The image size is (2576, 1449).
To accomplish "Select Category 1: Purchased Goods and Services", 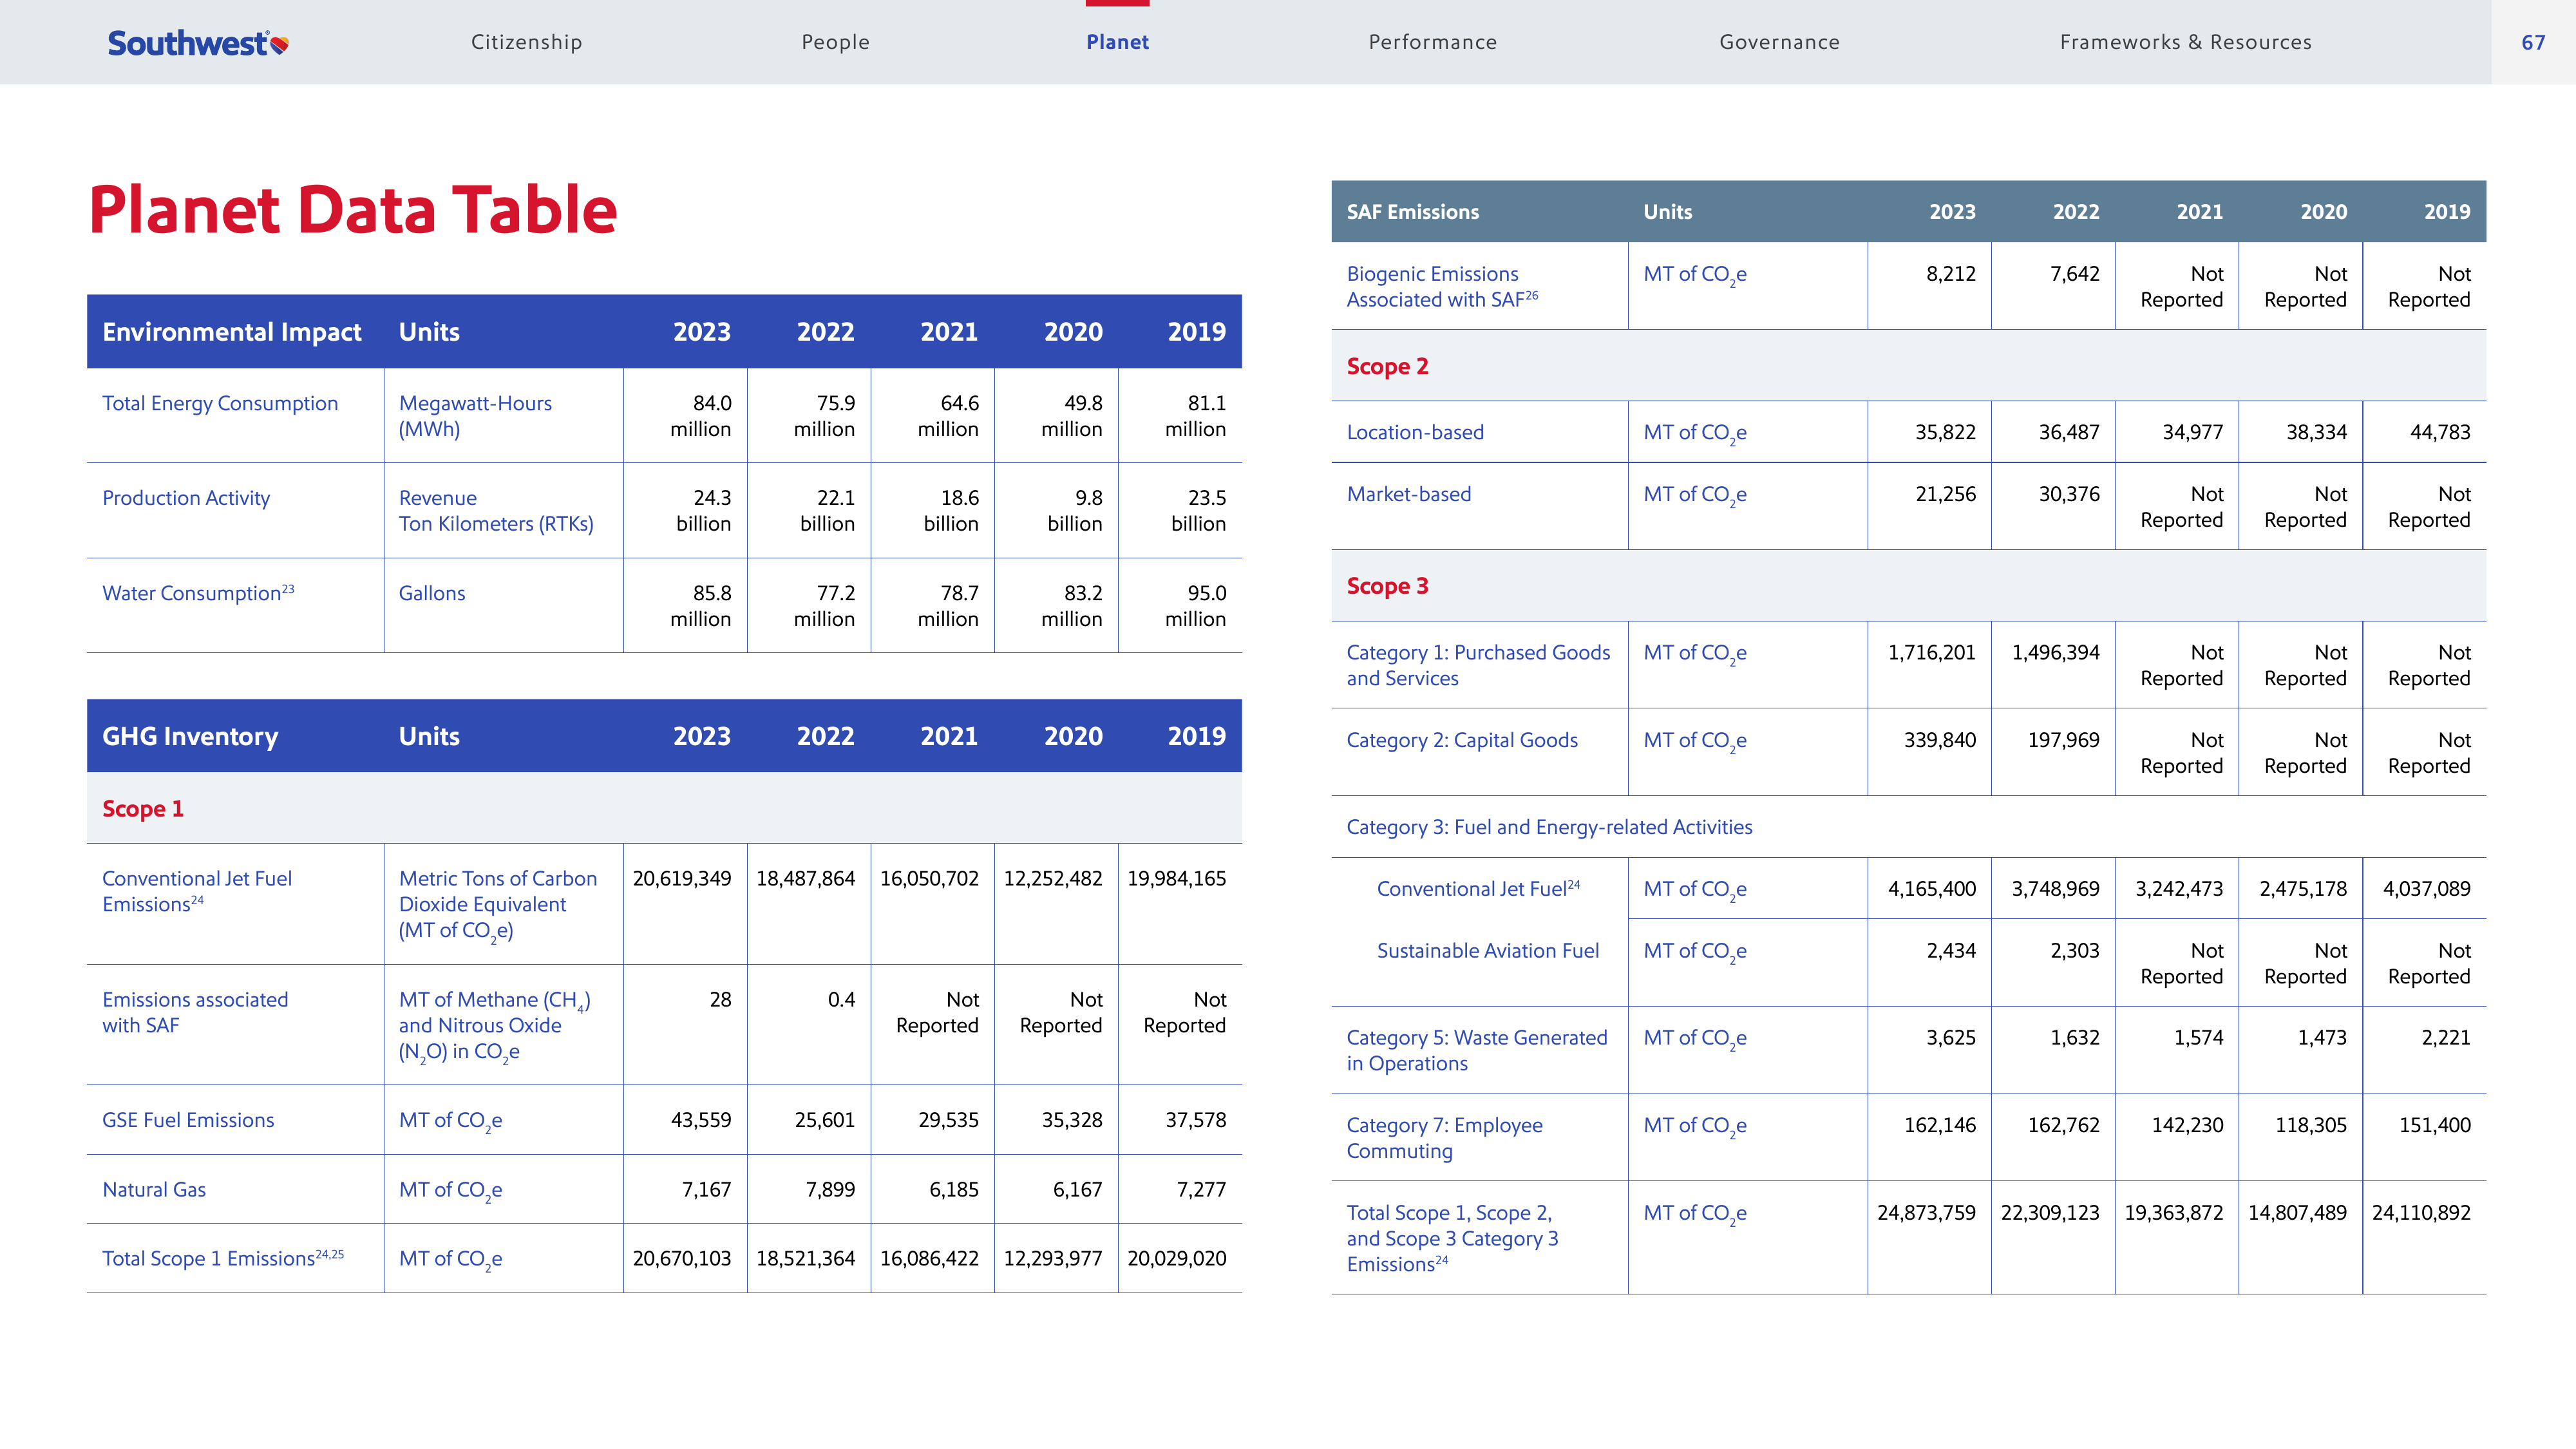I will click(x=1478, y=665).
